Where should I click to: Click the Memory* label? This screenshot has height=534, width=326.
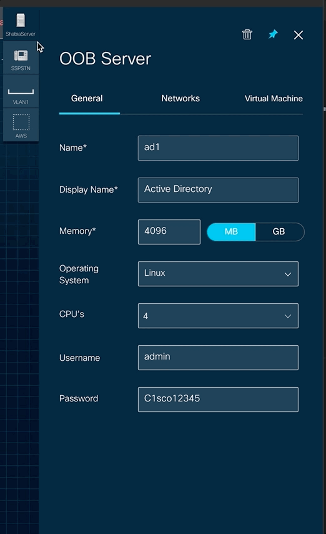click(x=77, y=231)
